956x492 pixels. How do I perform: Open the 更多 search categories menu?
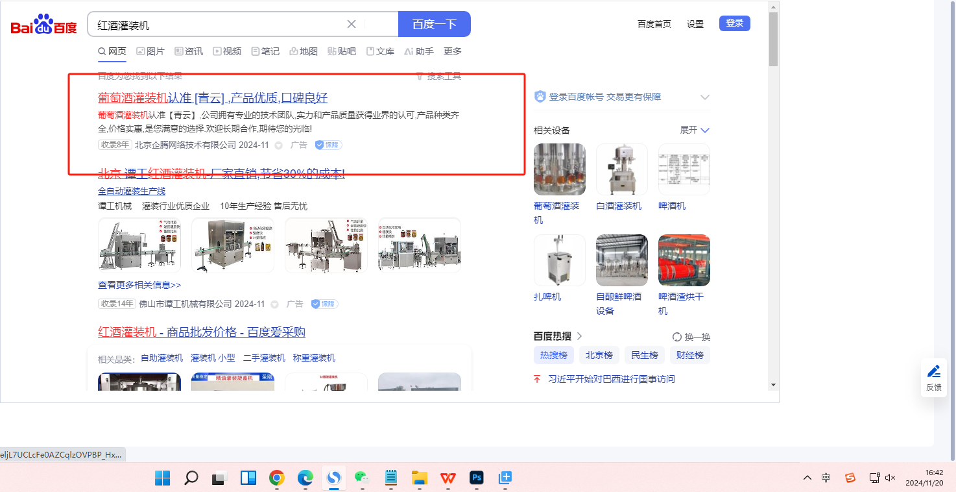(x=453, y=51)
